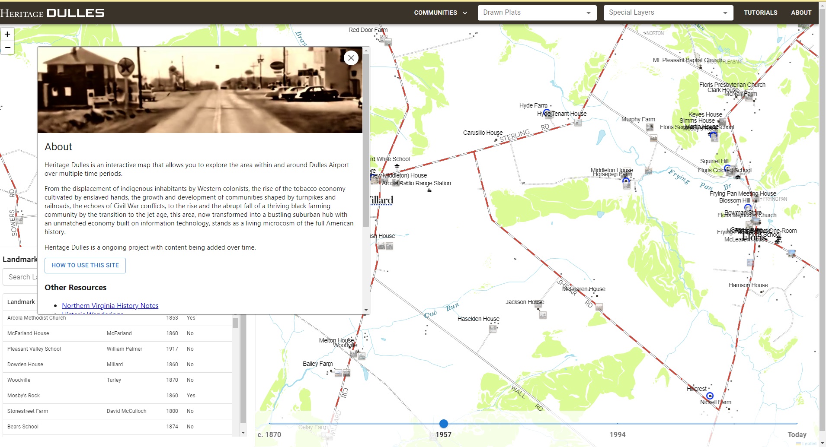Click the About popup vertical scrollbar

pos(366,140)
